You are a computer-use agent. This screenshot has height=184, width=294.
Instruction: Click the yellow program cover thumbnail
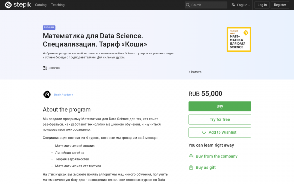click(x=239, y=39)
